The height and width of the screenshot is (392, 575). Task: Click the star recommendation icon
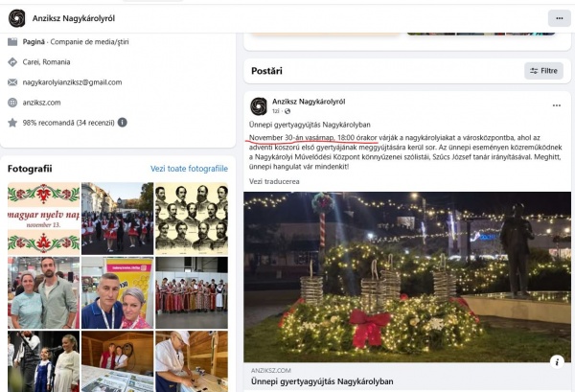[12, 123]
